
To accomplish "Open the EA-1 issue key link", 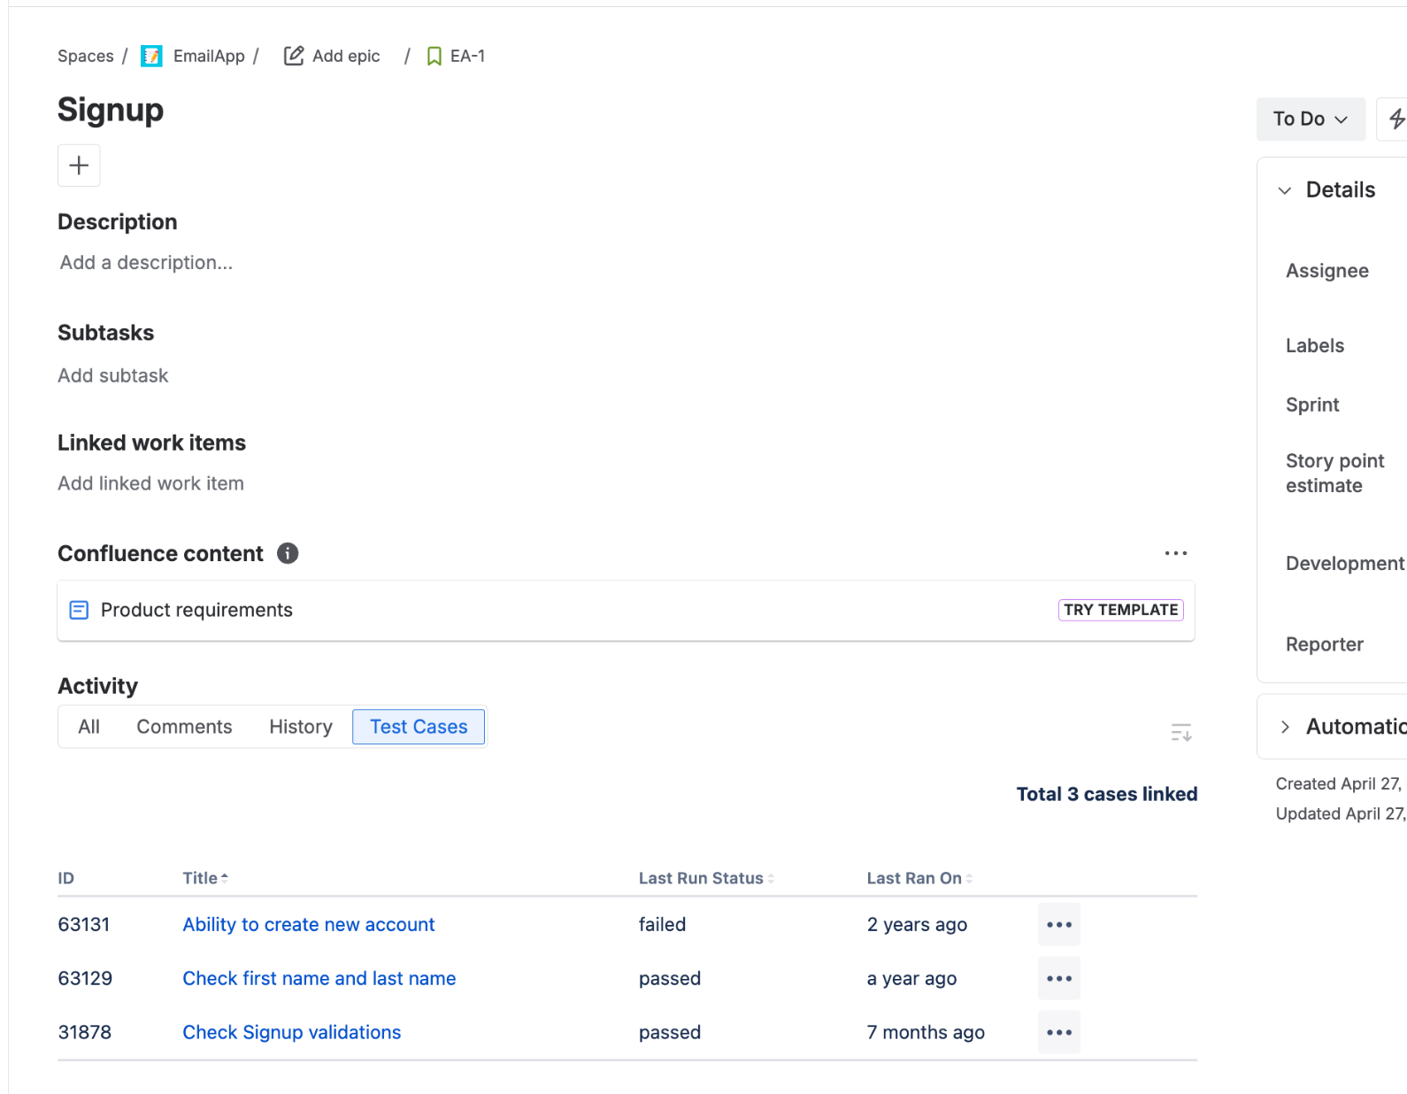I will click(467, 56).
